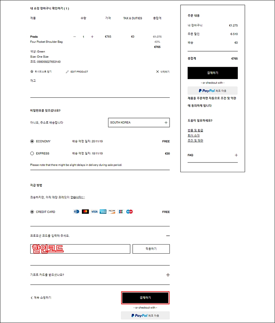Viewport: 275px width, 323px height.
Task: Click the sale period delay notice
Action: (x=76, y=165)
